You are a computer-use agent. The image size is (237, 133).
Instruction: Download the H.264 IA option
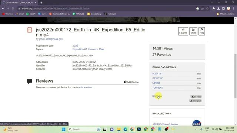[x=157, y=74]
